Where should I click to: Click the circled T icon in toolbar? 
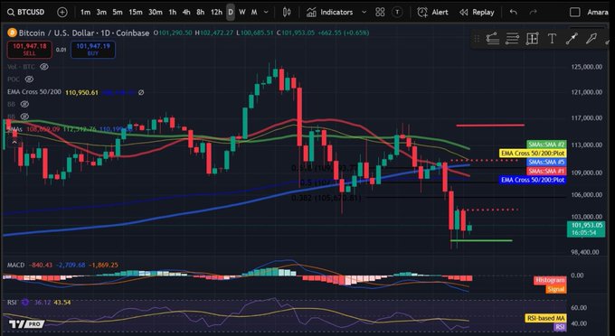[397, 12]
